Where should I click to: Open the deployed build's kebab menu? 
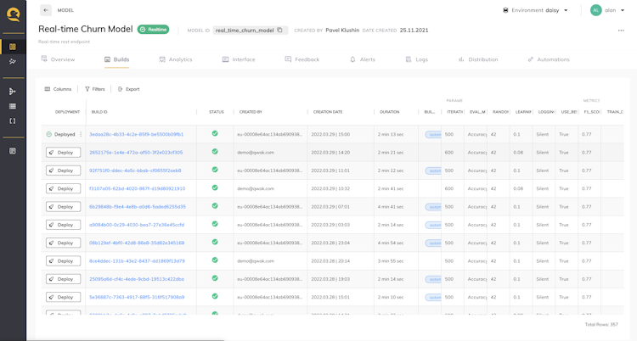(x=81, y=134)
